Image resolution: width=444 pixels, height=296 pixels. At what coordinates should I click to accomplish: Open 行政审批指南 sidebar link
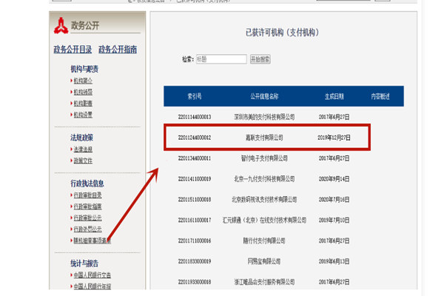87,206
